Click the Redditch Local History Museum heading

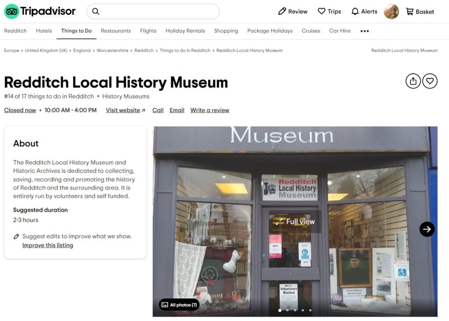coord(116,83)
